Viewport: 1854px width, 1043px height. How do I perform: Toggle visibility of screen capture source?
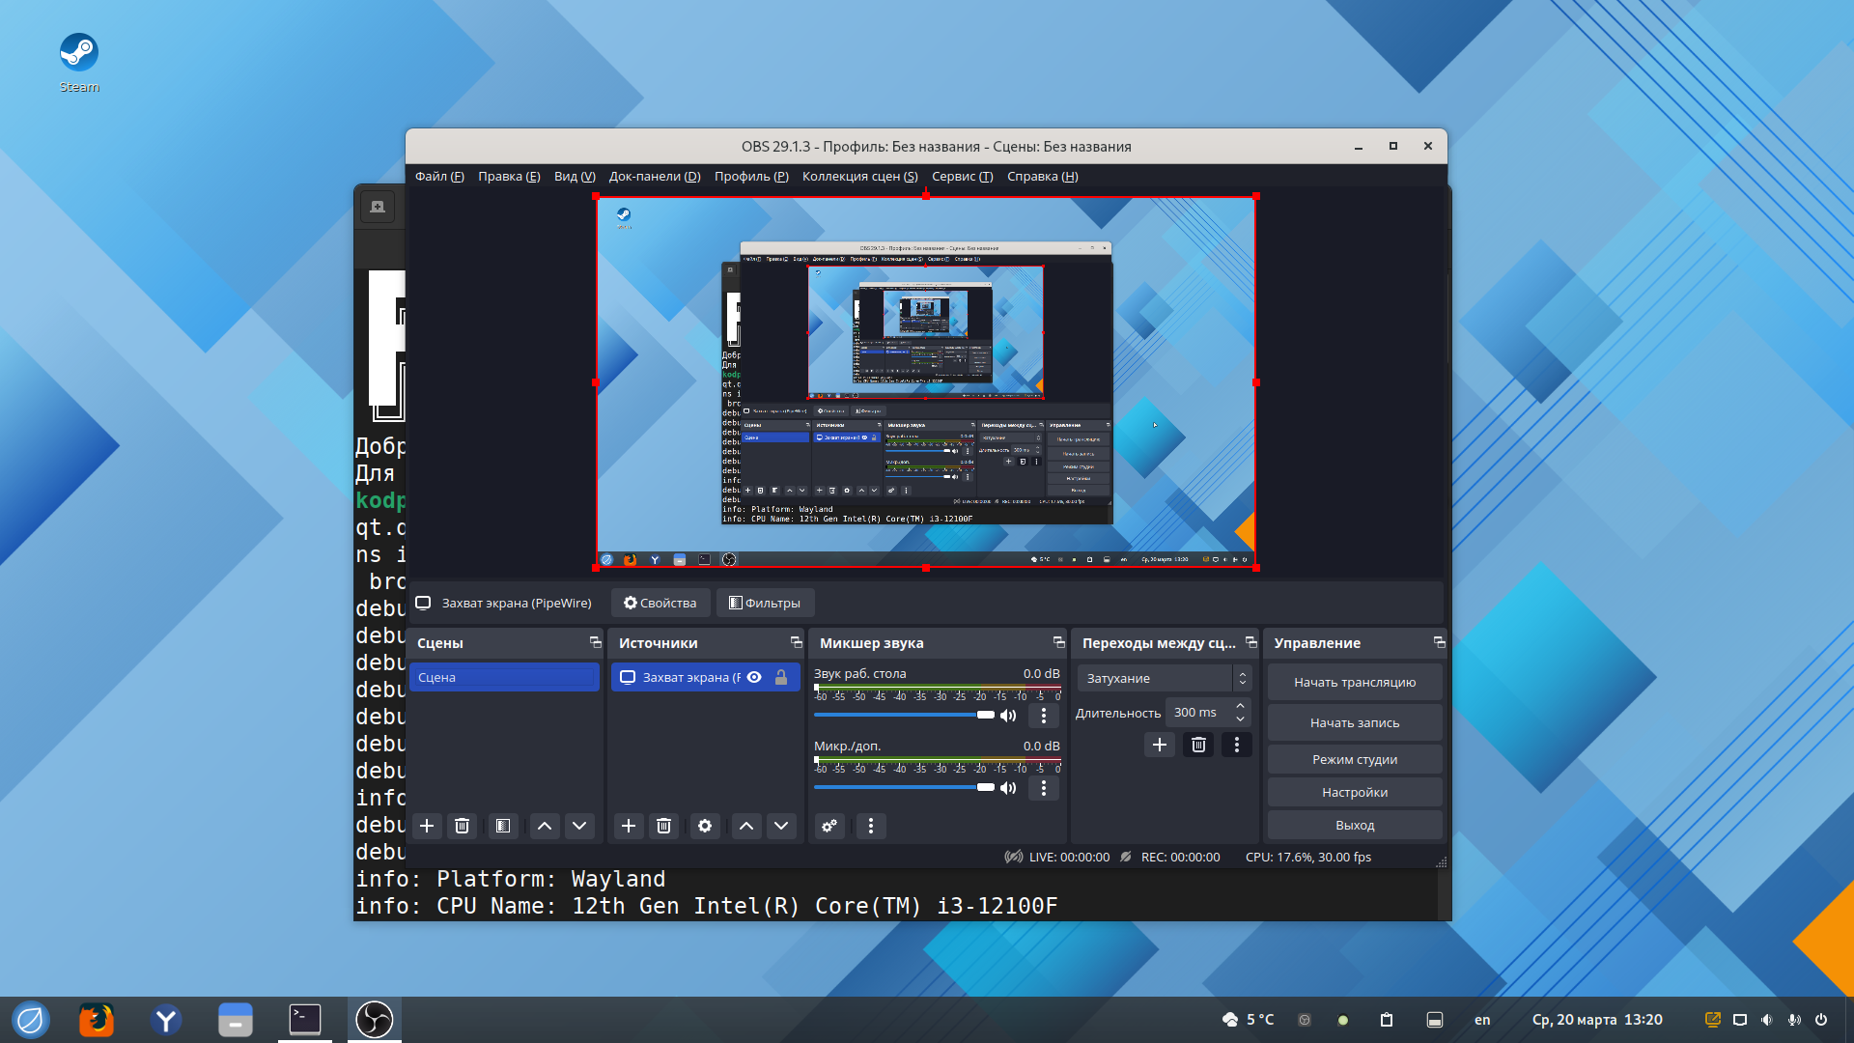tap(755, 677)
